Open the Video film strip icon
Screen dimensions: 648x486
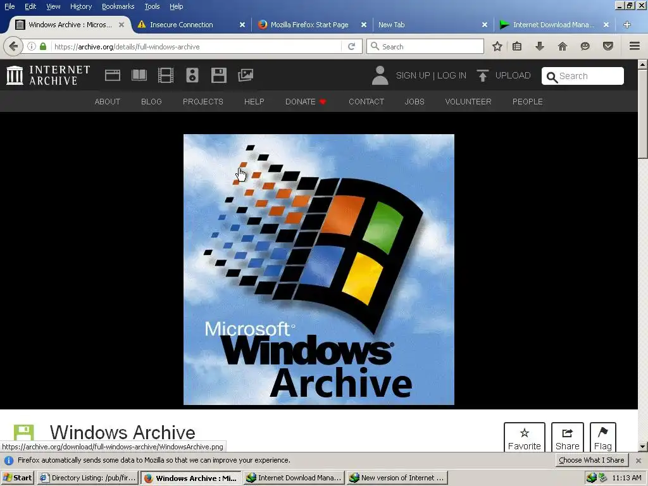tap(166, 75)
